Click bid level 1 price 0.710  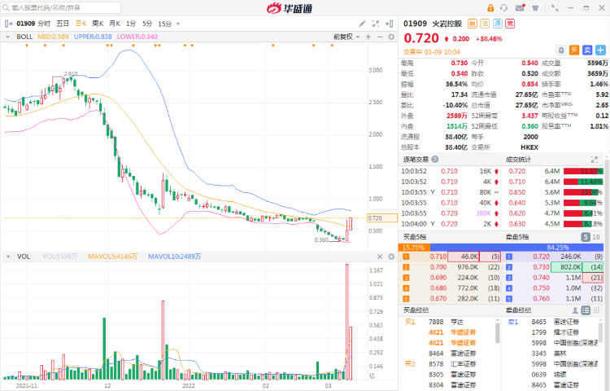pyautogui.click(x=438, y=257)
